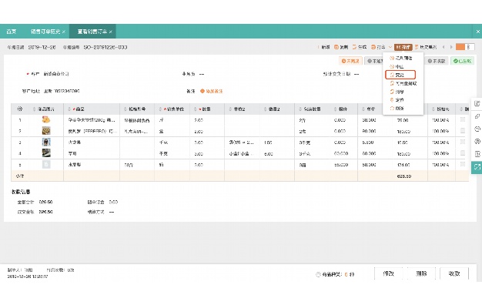Viewport: 482px width, 305px height.
Task: Tick the checkbox in the third product row
Action: coord(462,142)
